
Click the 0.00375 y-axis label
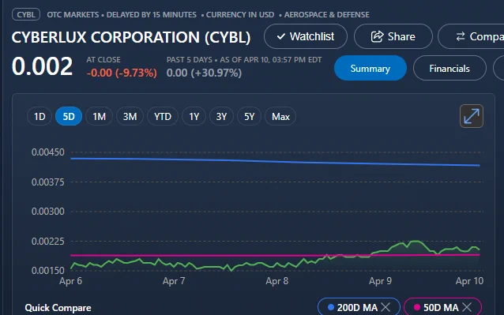tap(48, 182)
